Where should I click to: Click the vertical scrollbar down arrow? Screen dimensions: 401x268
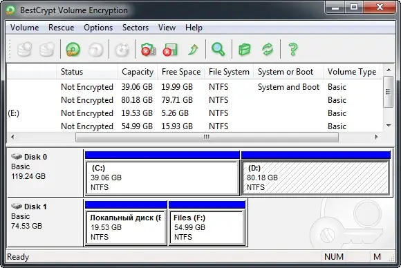pos(389,126)
